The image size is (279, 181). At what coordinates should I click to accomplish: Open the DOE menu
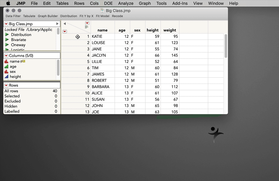[x=108, y=3]
